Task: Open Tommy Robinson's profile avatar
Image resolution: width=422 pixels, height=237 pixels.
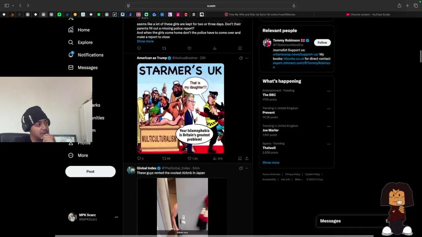Action: pyautogui.click(x=267, y=43)
